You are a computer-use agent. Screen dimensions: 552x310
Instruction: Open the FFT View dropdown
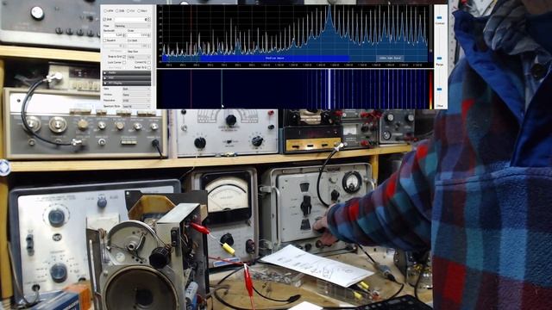pos(136,89)
